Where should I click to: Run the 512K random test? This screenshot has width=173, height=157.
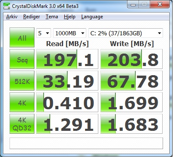point(22,81)
